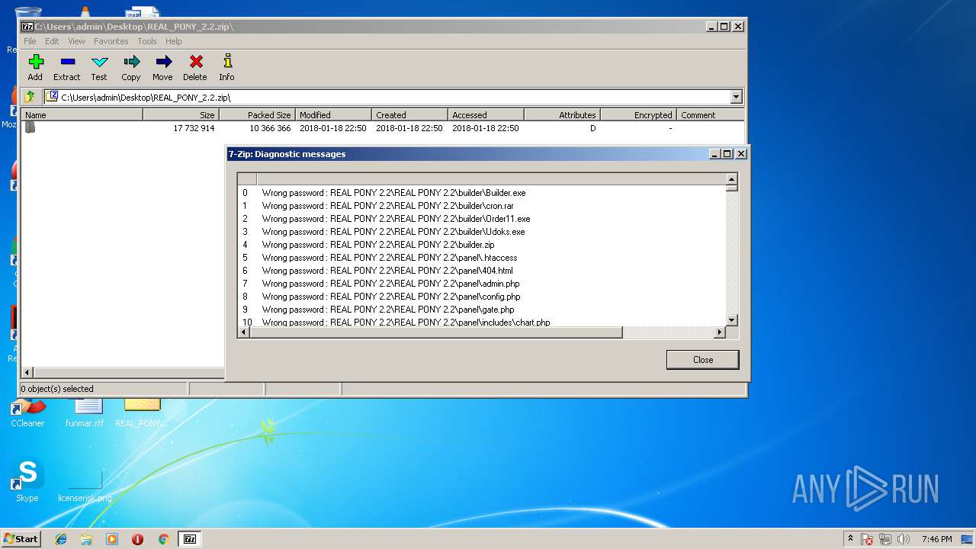Minimize the Diagnostic messages dialog
Image resolution: width=976 pixels, height=549 pixels.
714,154
